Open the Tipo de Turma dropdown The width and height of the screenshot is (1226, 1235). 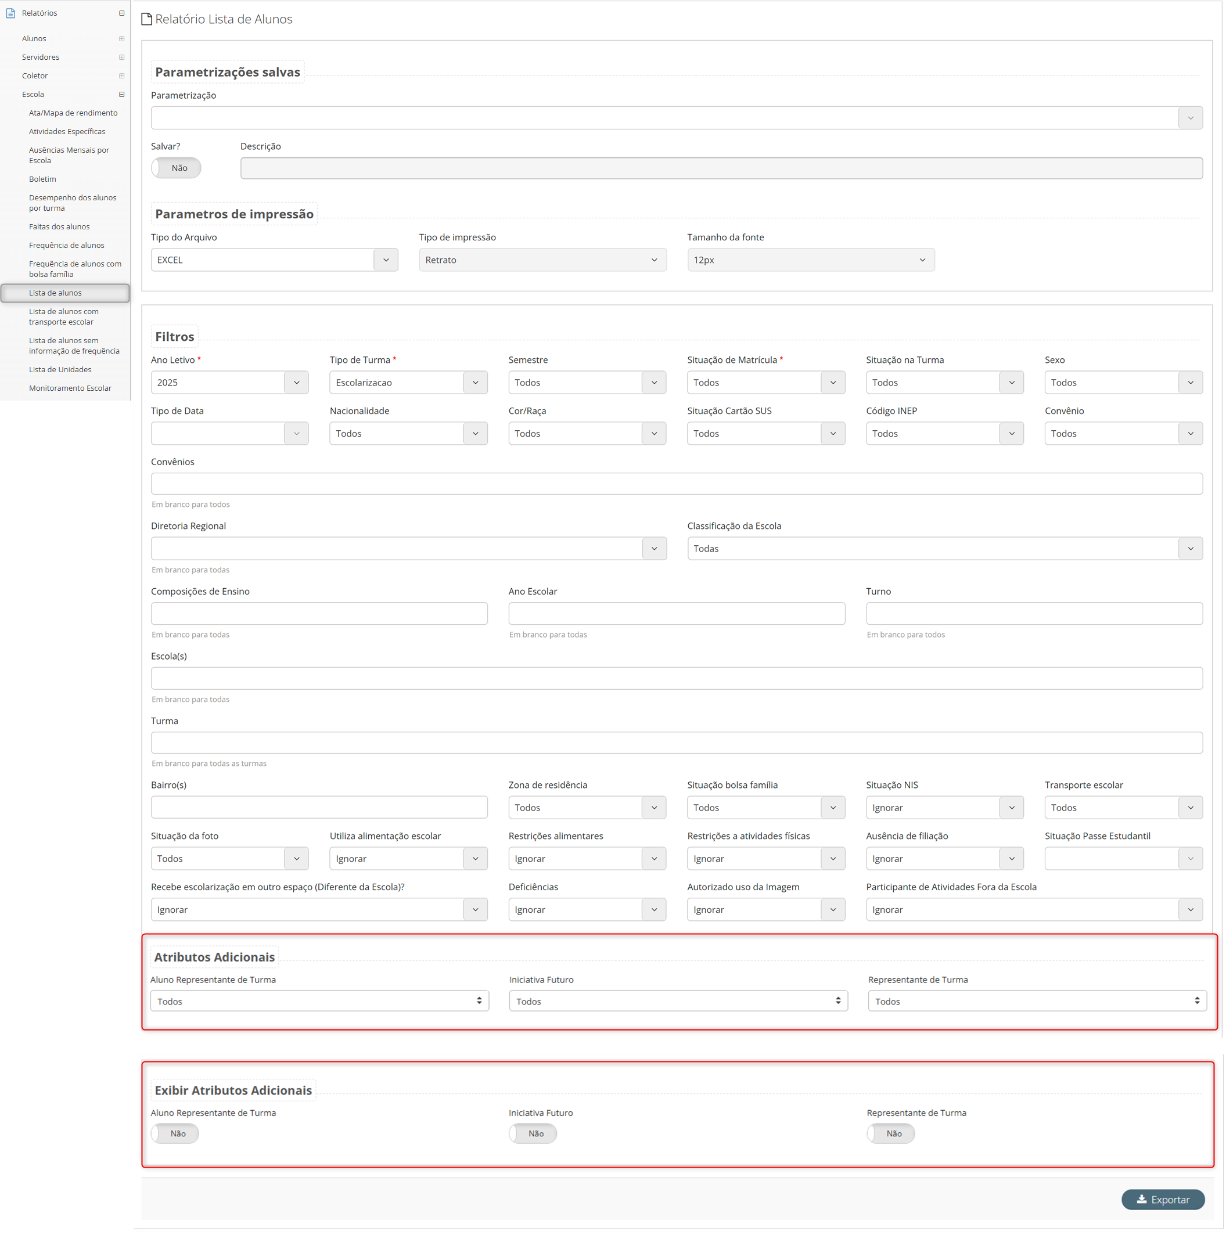coord(409,382)
